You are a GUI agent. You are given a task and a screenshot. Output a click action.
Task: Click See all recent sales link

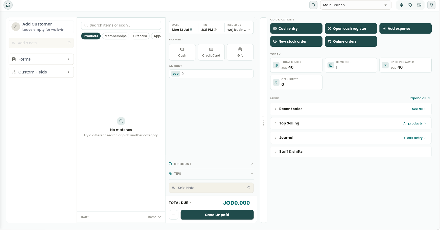tap(419, 109)
